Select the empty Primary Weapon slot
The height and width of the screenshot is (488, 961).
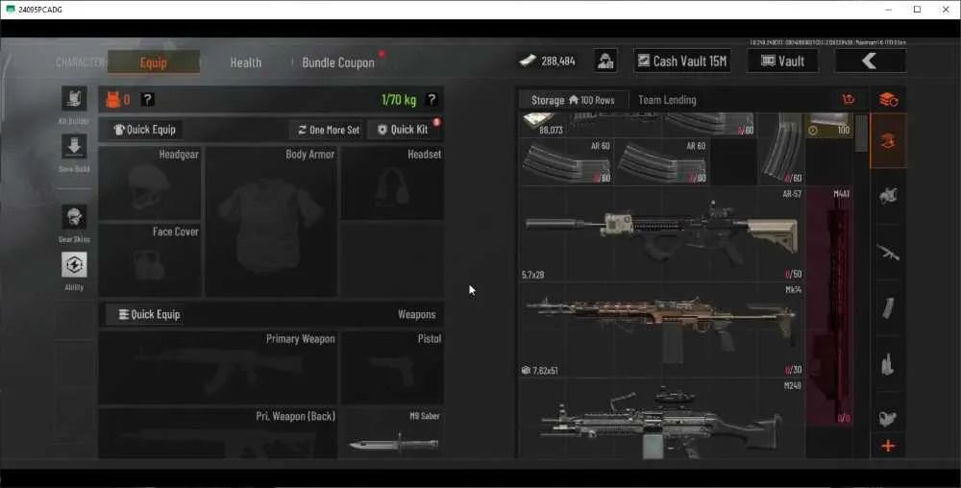click(217, 367)
